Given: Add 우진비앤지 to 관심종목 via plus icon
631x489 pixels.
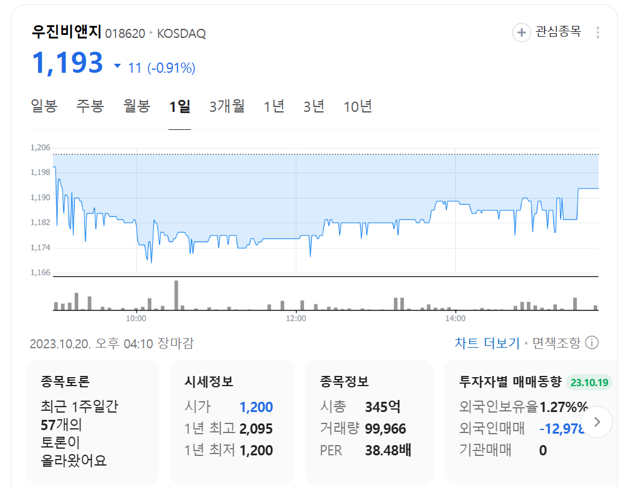Looking at the screenshot, I should 520,32.
